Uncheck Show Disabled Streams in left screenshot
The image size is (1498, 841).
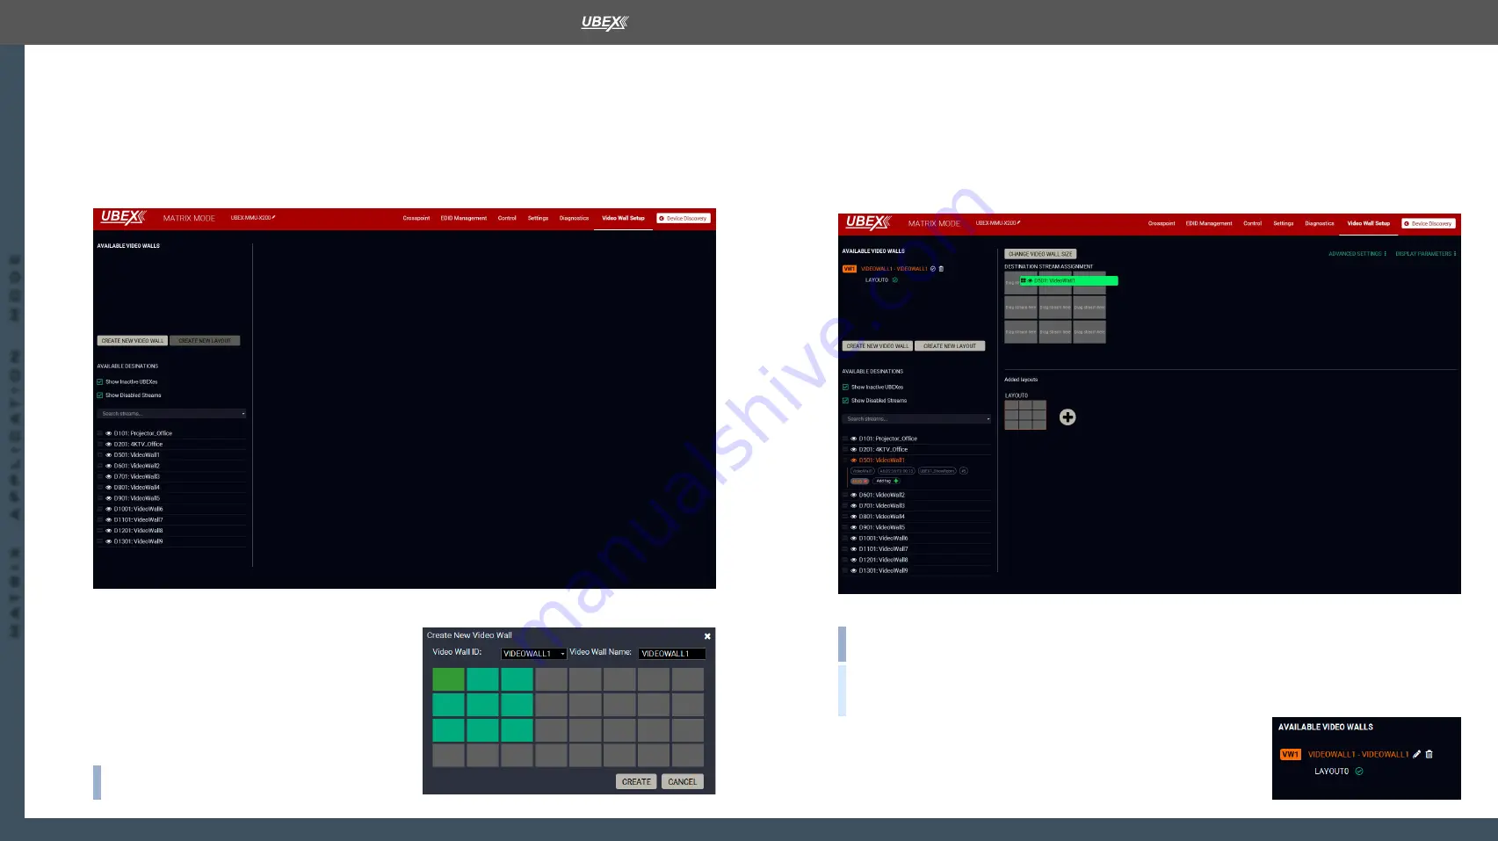pyautogui.click(x=100, y=395)
